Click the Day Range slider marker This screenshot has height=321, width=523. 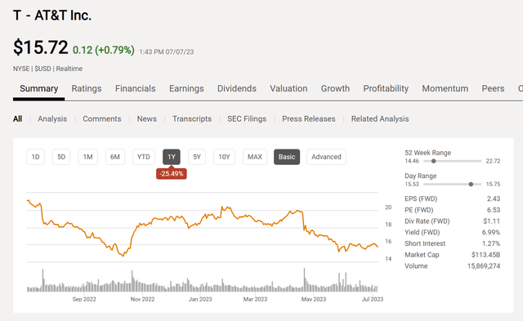coord(471,185)
